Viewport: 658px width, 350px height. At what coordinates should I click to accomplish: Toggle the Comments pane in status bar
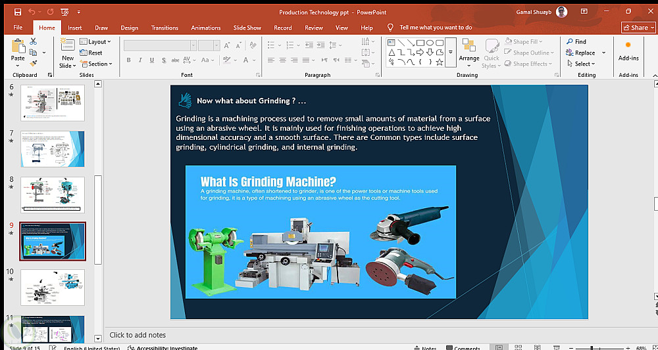point(463,348)
